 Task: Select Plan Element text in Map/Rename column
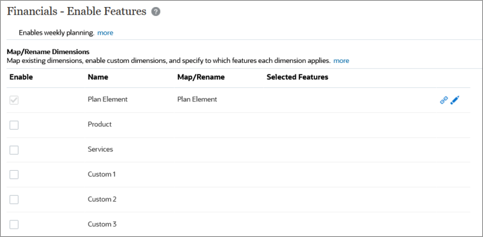coord(197,100)
